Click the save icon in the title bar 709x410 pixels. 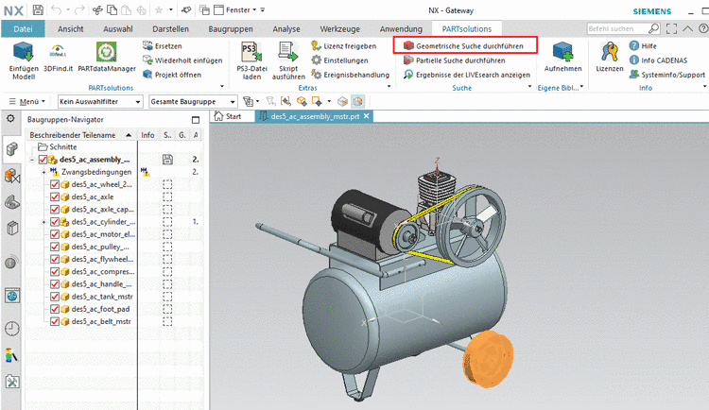pyautogui.click(x=38, y=10)
